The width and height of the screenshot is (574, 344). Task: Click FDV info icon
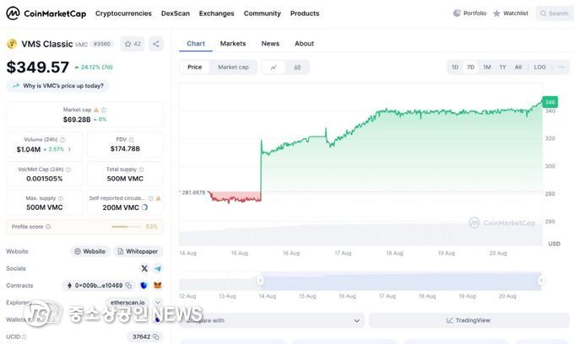(132, 140)
